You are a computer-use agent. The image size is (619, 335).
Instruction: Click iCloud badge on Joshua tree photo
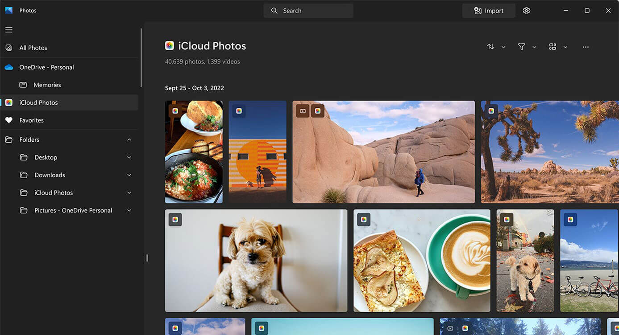[491, 111]
